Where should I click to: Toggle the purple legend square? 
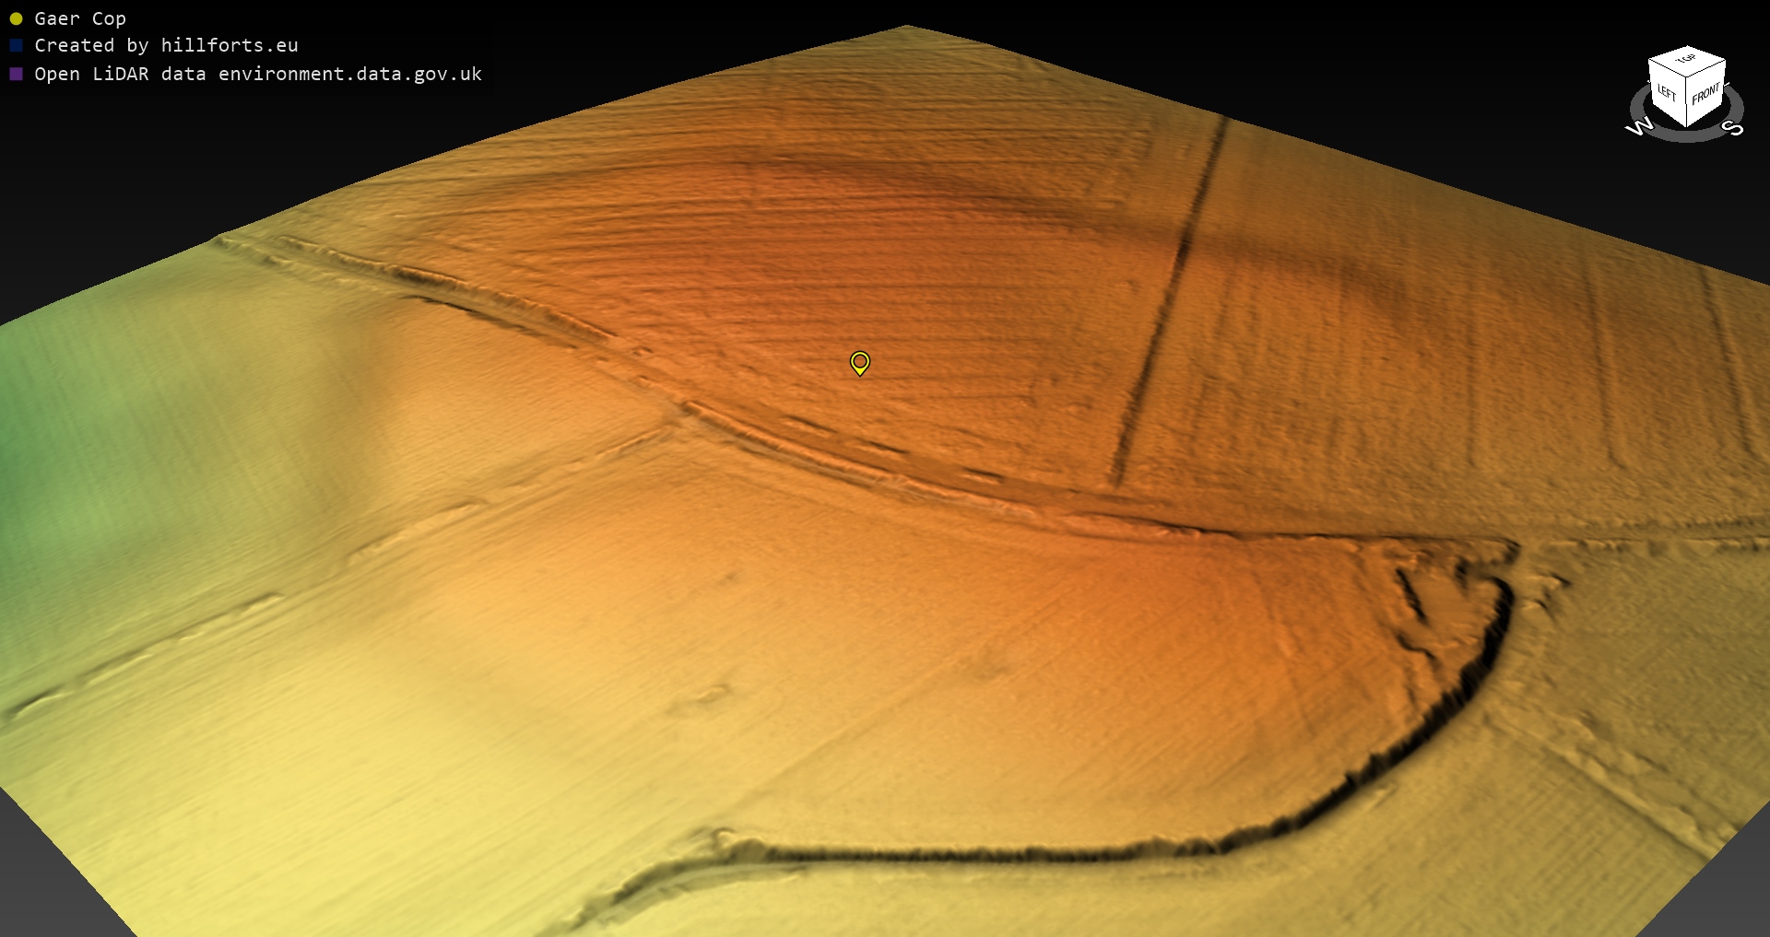click(x=16, y=74)
